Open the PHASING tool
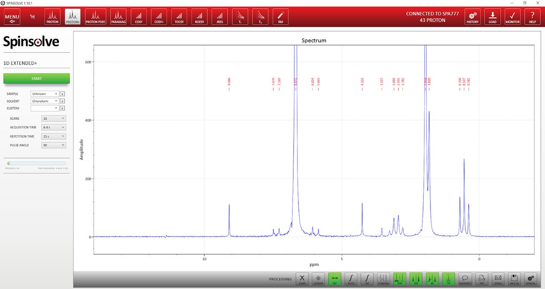The image size is (545, 289). tap(383, 279)
